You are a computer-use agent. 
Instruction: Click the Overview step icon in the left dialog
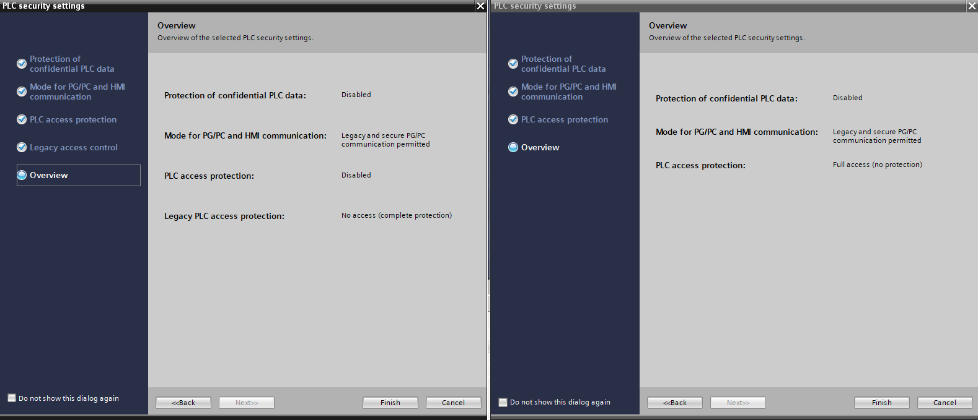pyautogui.click(x=22, y=175)
